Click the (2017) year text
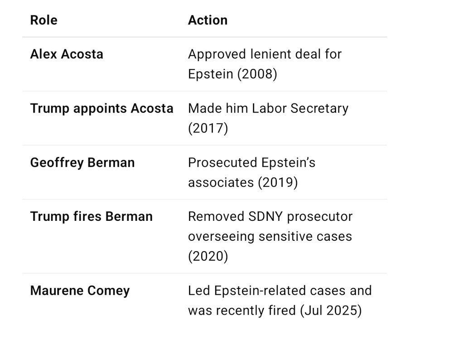This screenshot has width=453, height=341. [x=208, y=128]
